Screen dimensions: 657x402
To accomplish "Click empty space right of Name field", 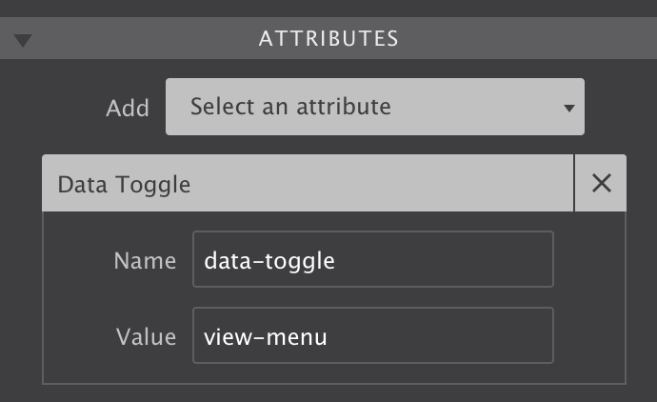I will 589,259.
